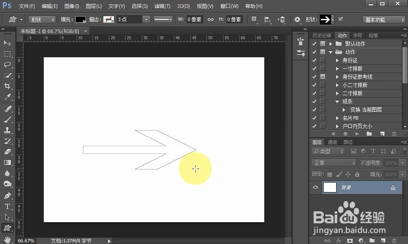The image size is (408, 244).
Task: Click the play action button
Action: (x=357, y=134)
